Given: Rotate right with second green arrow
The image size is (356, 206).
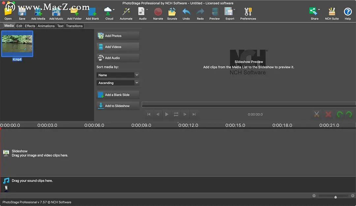Looking at the screenshot, I should (349, 114).
